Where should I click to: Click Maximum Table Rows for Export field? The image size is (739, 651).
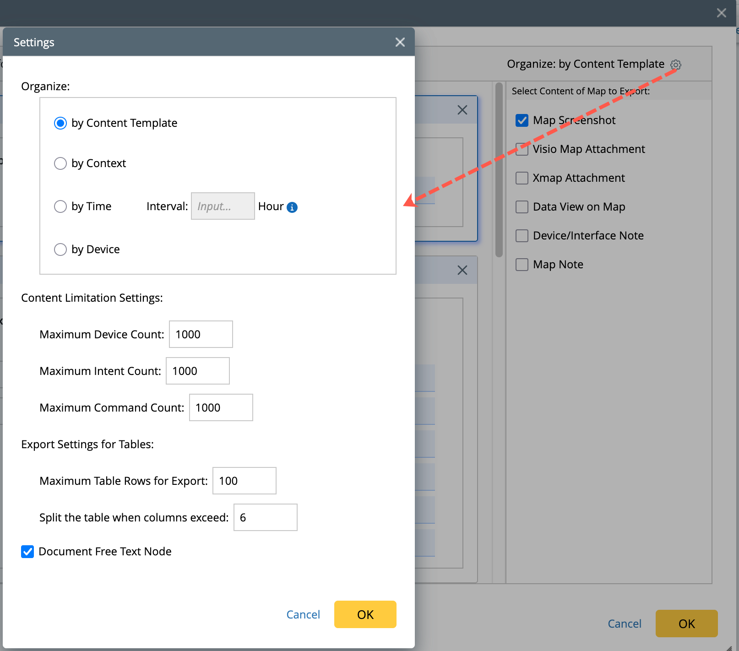pyautogui.click(x=244, y=481)
